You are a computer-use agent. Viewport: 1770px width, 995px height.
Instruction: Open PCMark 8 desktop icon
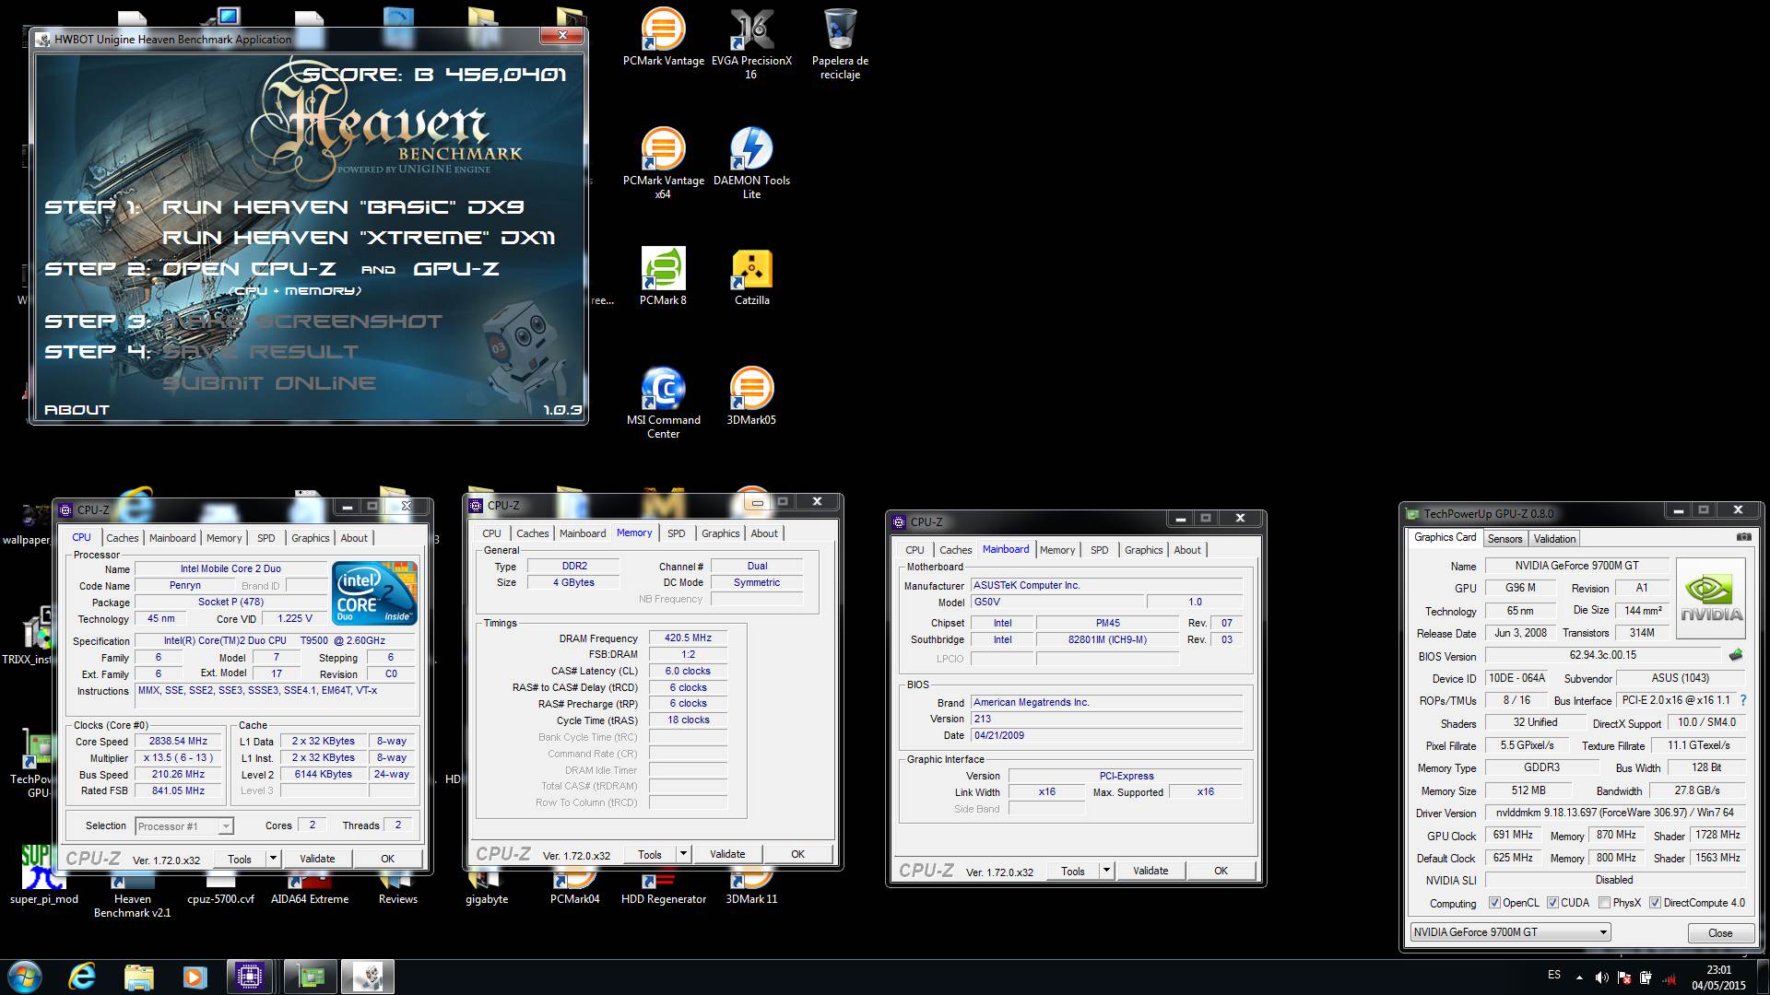click(x=663, y=275)
